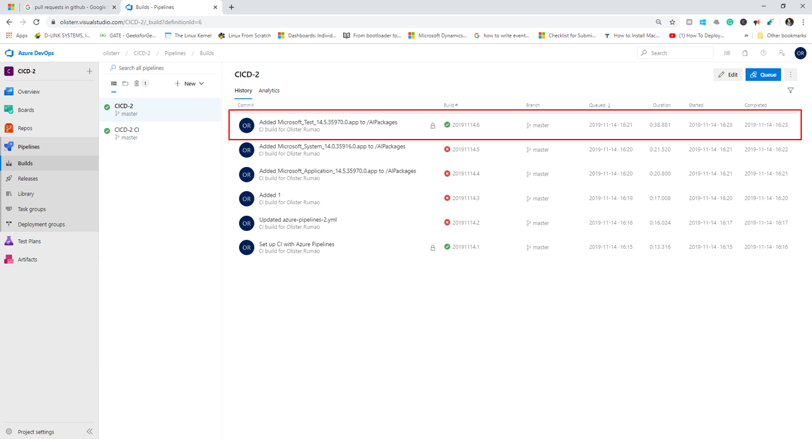
Task: Click build number 20191114.2
Action: point(466,223)
